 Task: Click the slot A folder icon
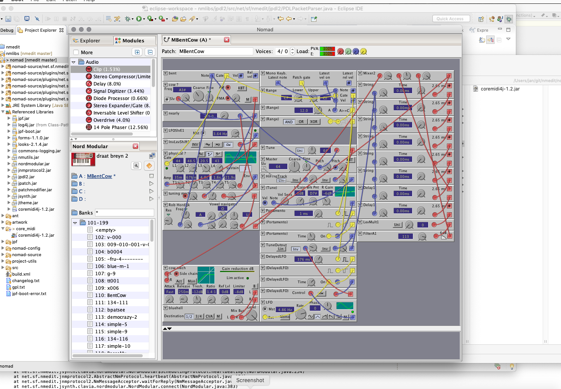coord(74,176)
